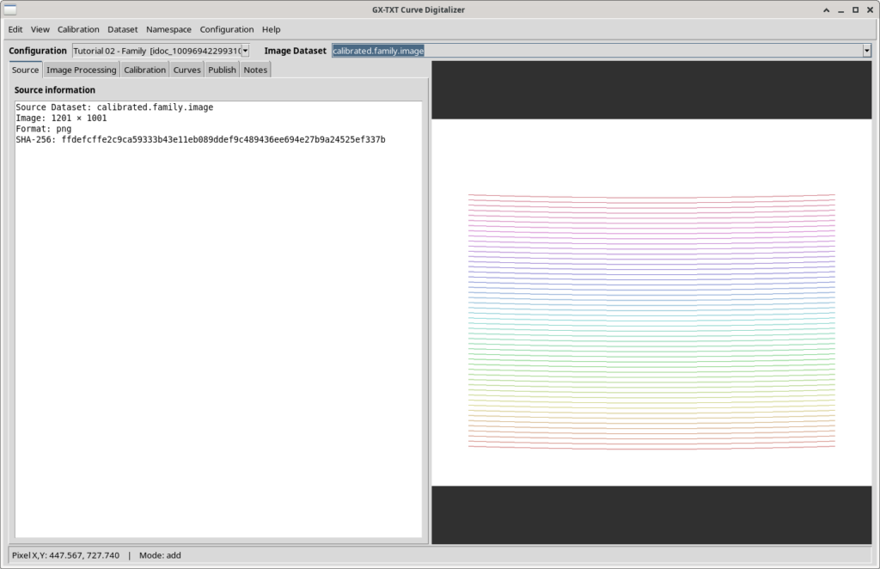Screen dimensions: 880x569
Task: Switch to the Notes tab
Action: [x=255, y=70]
